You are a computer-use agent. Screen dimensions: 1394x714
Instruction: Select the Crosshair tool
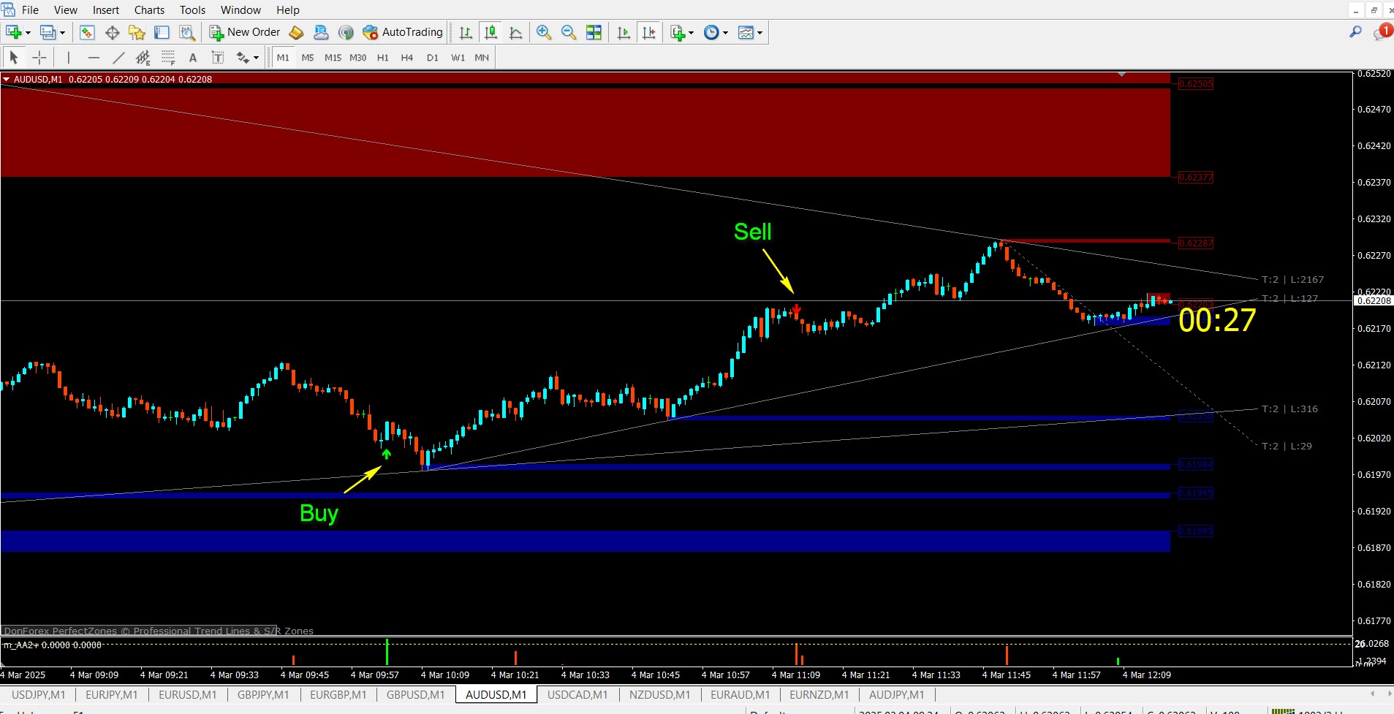tap(39, 57)
